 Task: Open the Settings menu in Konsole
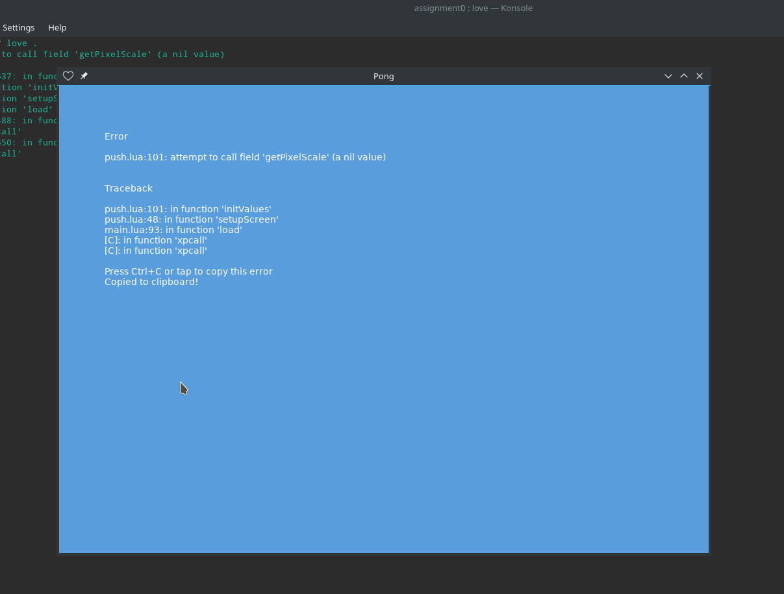19,27
